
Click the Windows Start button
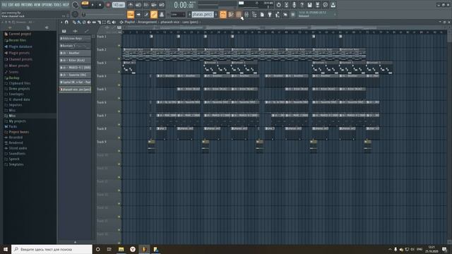6,249
